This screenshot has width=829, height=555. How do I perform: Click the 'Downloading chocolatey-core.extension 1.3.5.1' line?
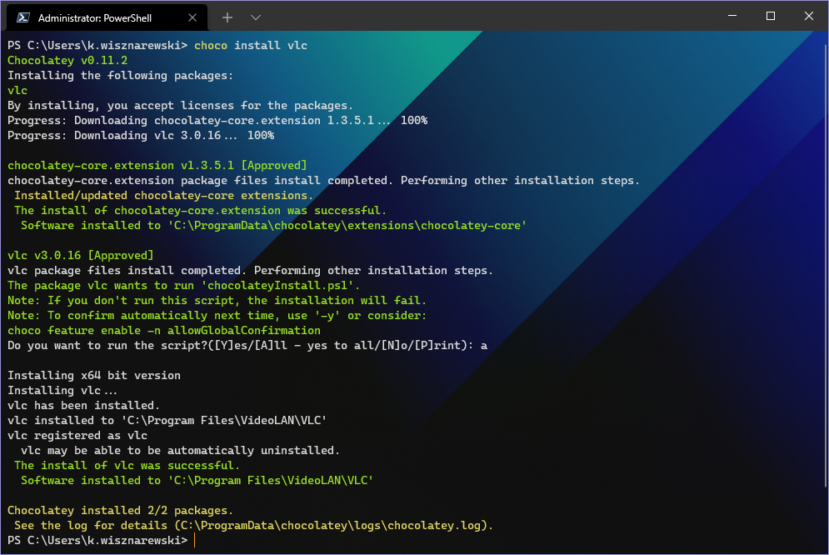[x=217, y=121]
